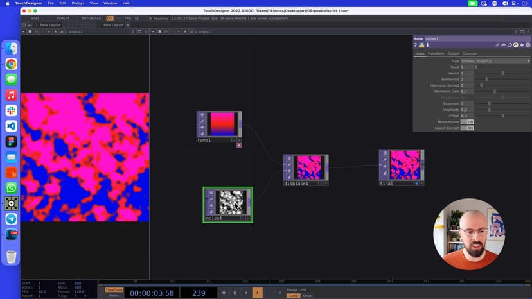
Task: Open Music app in the dock
Action: (x=11, y=95)
